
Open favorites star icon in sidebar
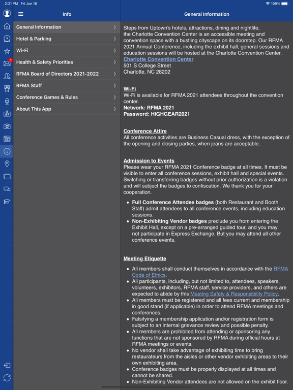pyautogui.click(x=7, y=51)
